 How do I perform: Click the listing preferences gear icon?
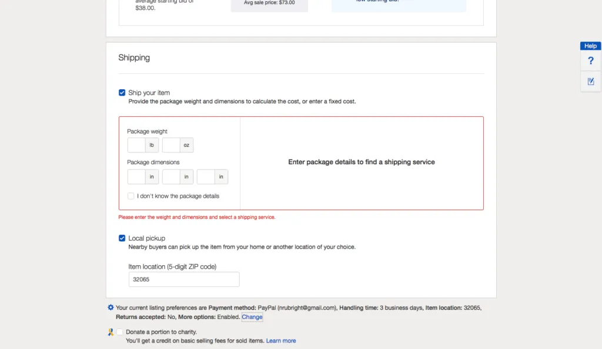pyautogui.click(x=111, y=307)
